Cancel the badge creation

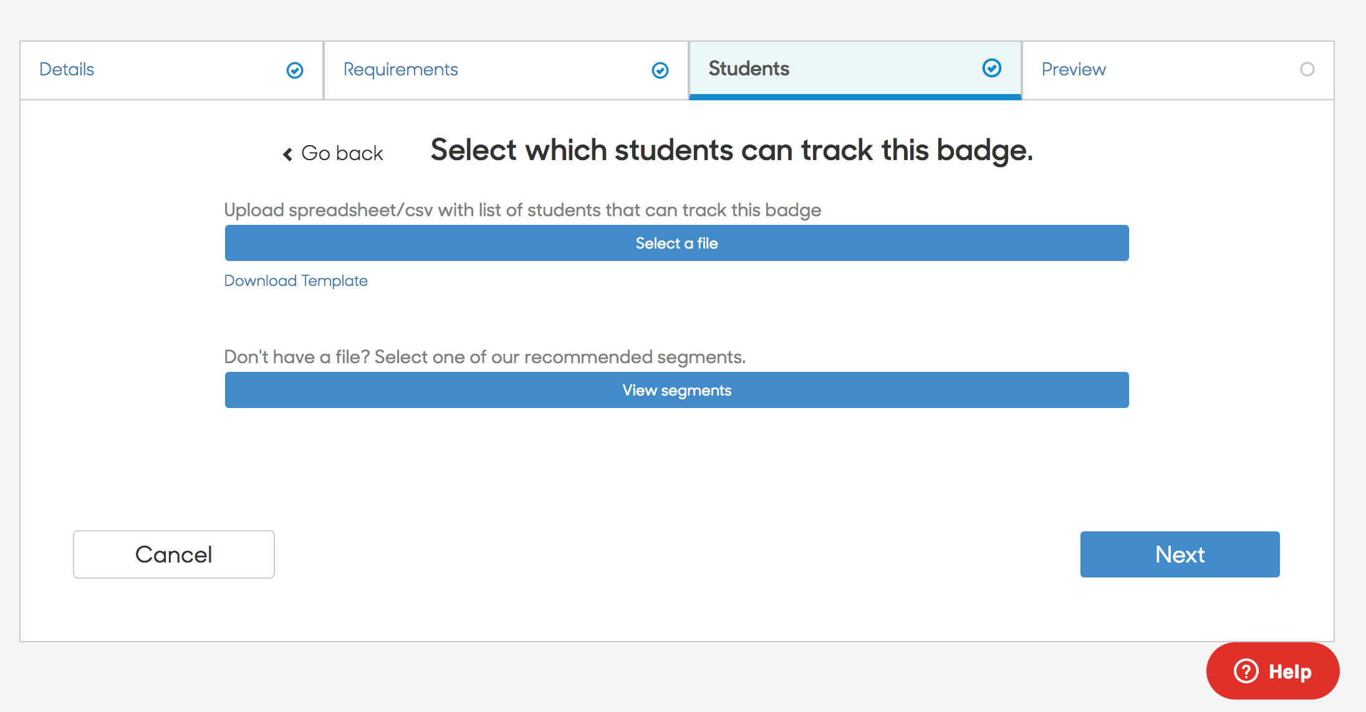(174, 554)
